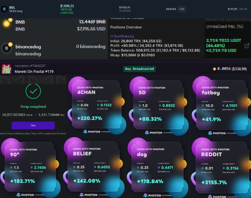Viewport: 251px width, 198px height.
Task: Click the SOL icon beside 0.06 invested
Action: click(78, 105)
